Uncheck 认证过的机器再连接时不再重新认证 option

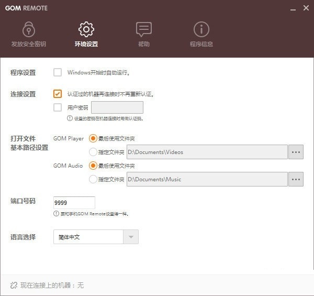(x=58, y=94)
